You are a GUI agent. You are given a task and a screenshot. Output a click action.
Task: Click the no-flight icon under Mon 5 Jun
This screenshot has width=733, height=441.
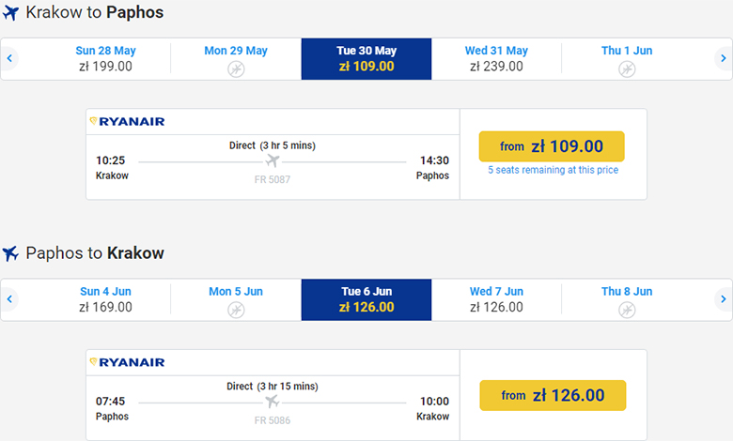[236, 310]
